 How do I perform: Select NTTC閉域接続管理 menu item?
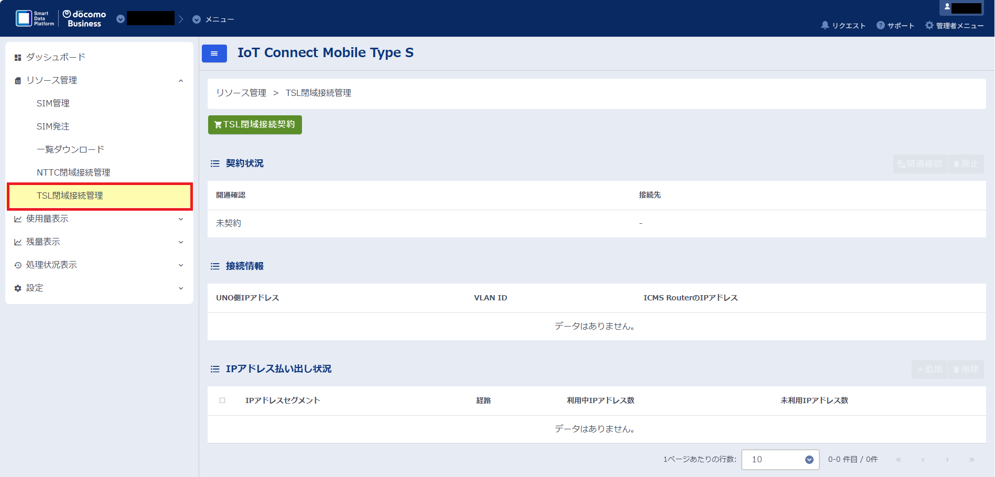pyautogui.click(x=99, y=172)
